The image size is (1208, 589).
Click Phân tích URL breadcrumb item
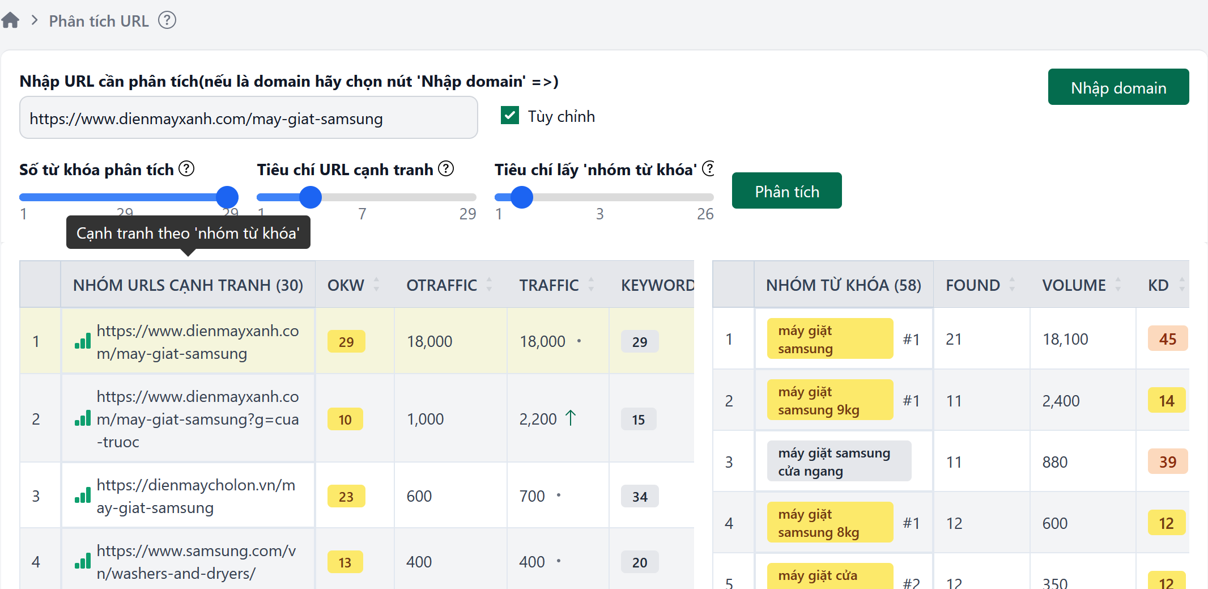(x=99, y=21)
